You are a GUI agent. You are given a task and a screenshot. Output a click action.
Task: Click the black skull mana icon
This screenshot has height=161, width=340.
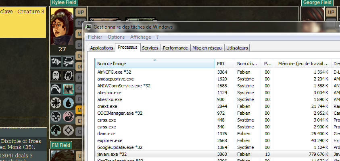coord(56,117)
